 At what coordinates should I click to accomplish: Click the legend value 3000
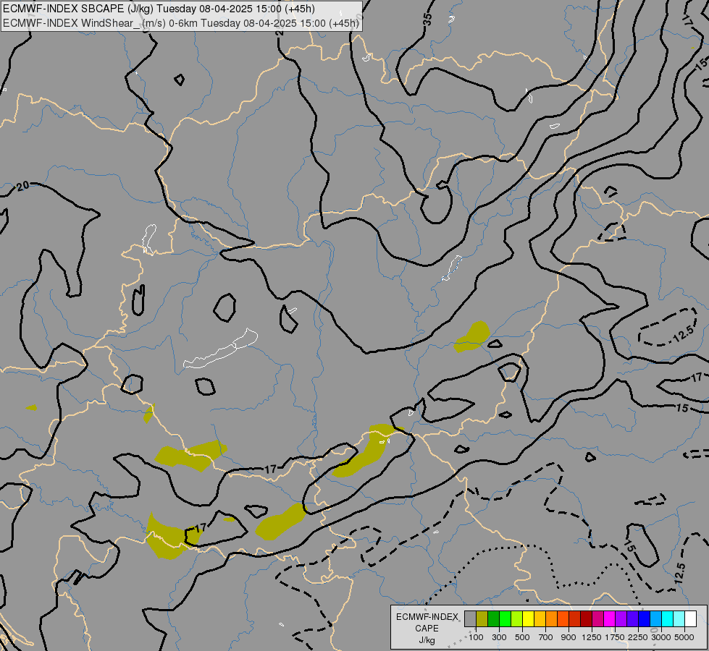(x=661, y=637)
